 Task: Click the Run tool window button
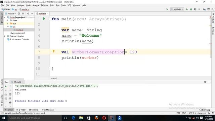(x=9, y=110)
